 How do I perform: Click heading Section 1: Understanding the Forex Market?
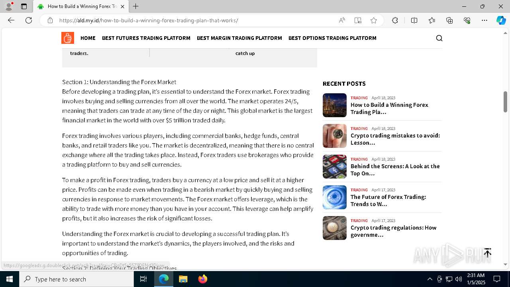click(x=119, y=82)
